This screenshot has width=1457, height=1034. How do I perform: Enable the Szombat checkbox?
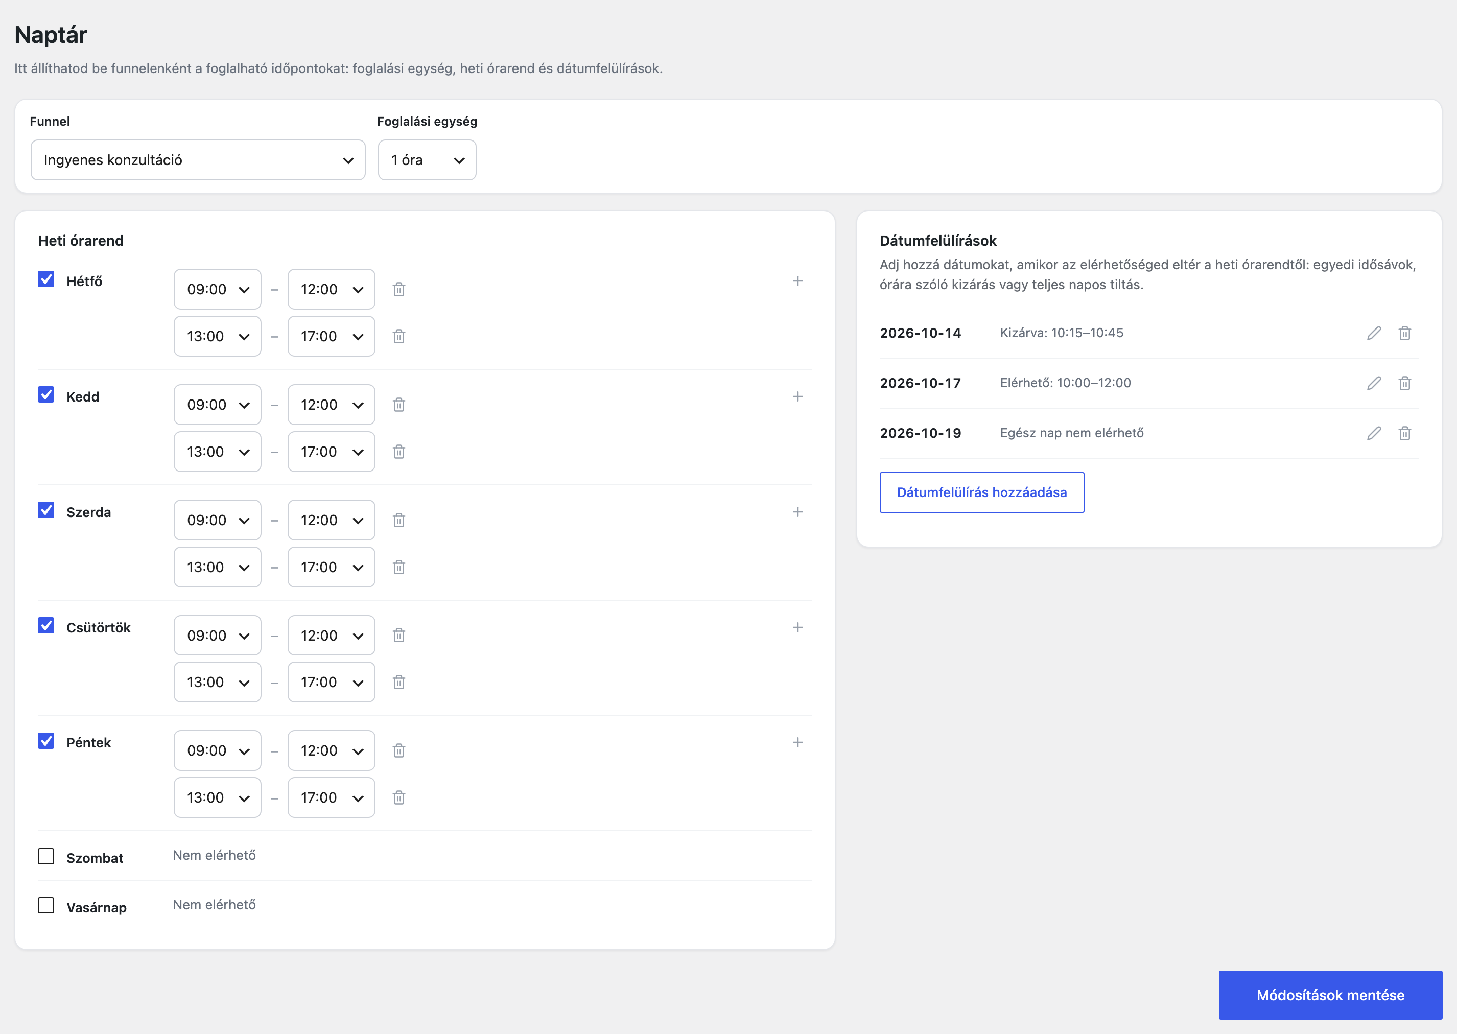pos(46,856)
